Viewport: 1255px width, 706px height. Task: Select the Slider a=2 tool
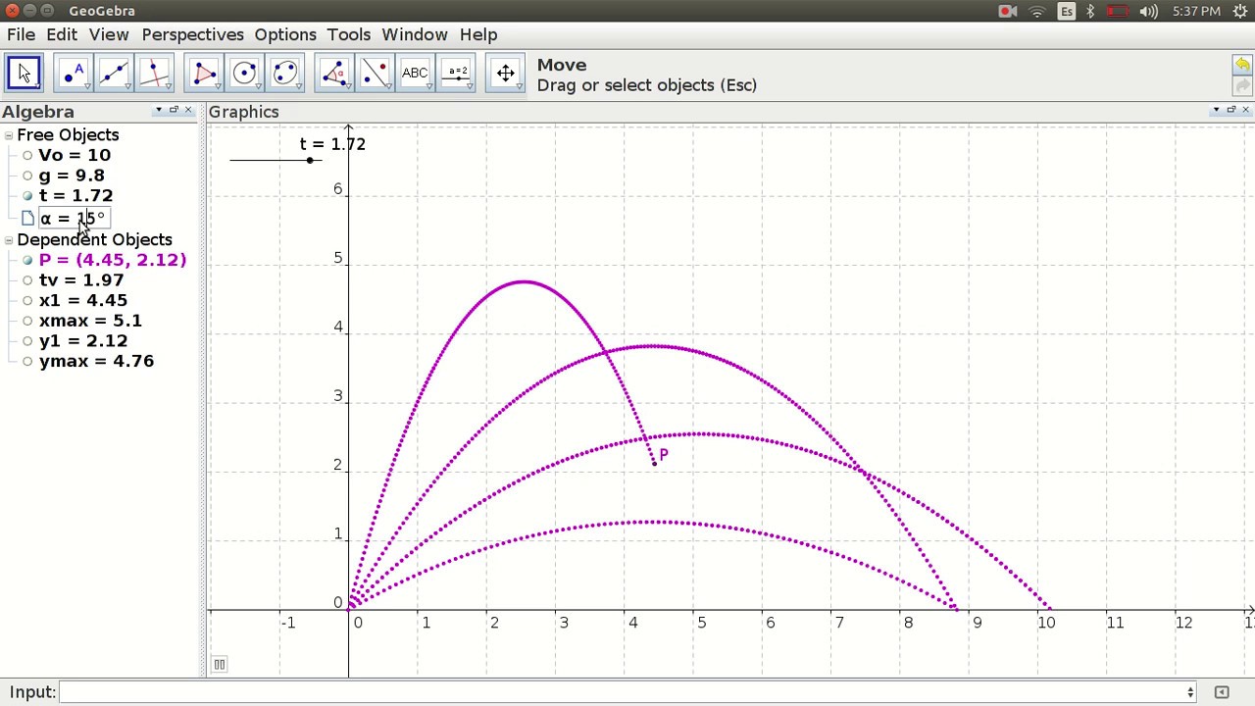click(456, 74)
